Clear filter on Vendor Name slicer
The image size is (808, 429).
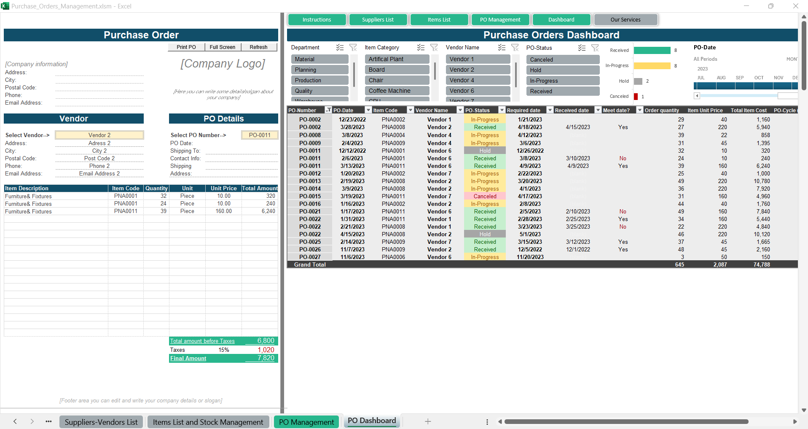coord(515,48)
